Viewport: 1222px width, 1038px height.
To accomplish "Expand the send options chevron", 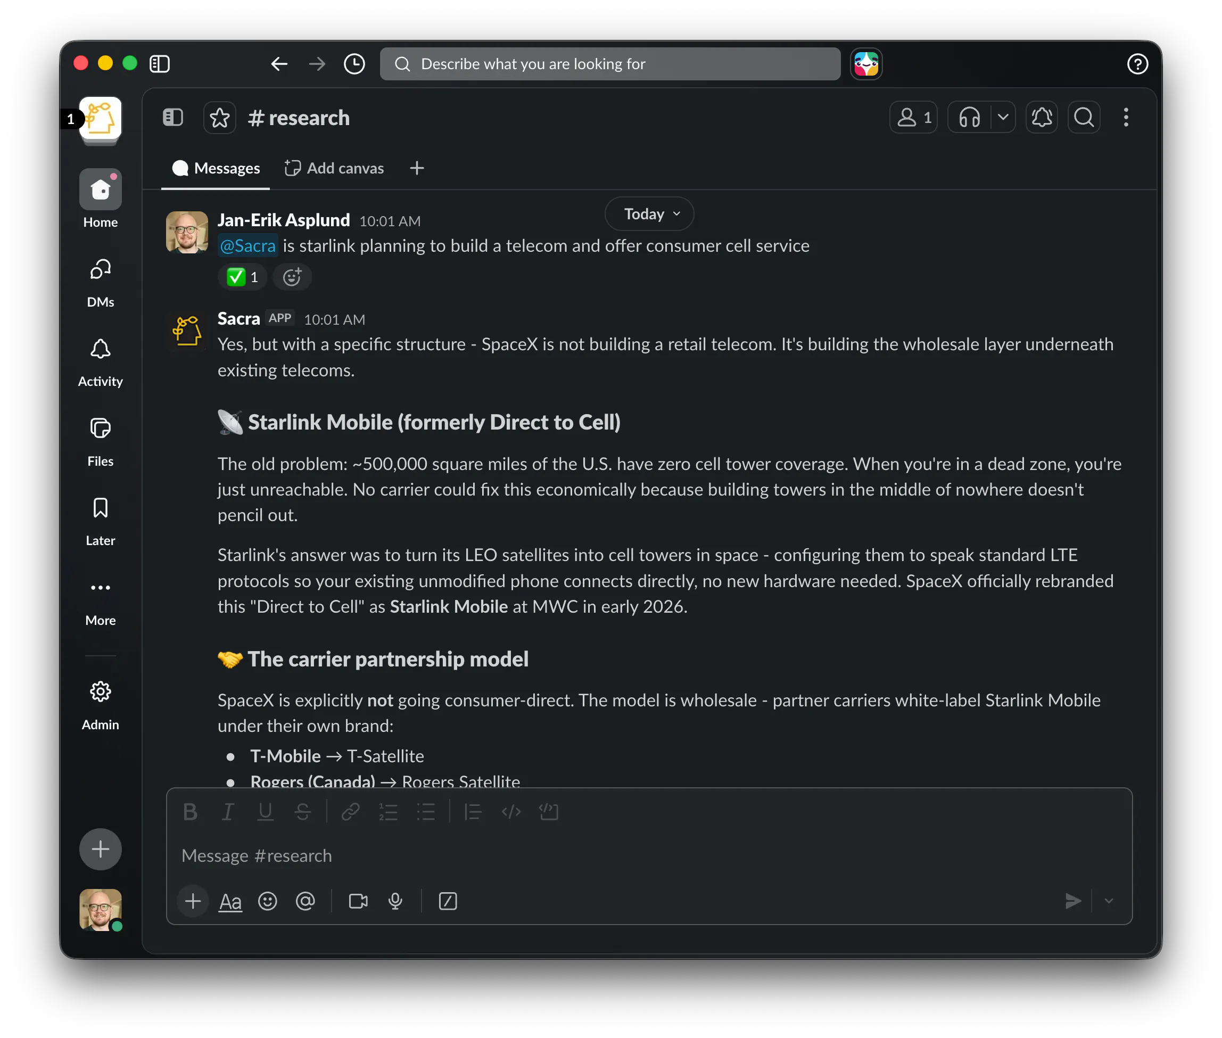I will pyautogui.click(x=1109, y=901).
